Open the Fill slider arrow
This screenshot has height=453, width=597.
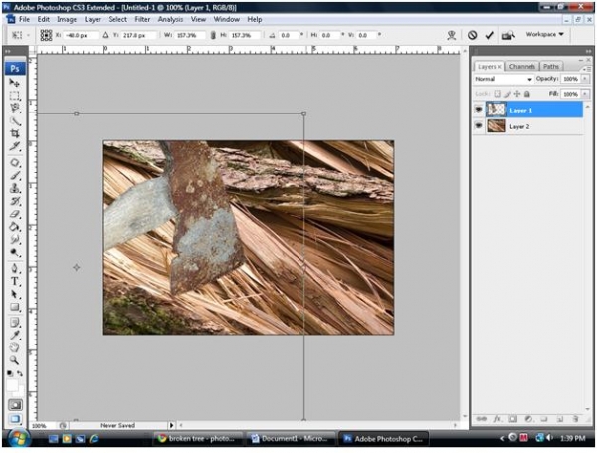pyautogui.click(x=585, y=94)
